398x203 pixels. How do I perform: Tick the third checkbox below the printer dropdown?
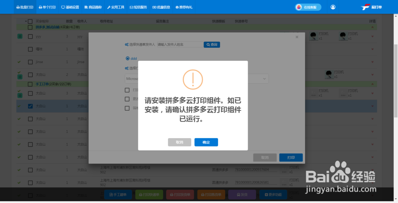pos(127,108)
